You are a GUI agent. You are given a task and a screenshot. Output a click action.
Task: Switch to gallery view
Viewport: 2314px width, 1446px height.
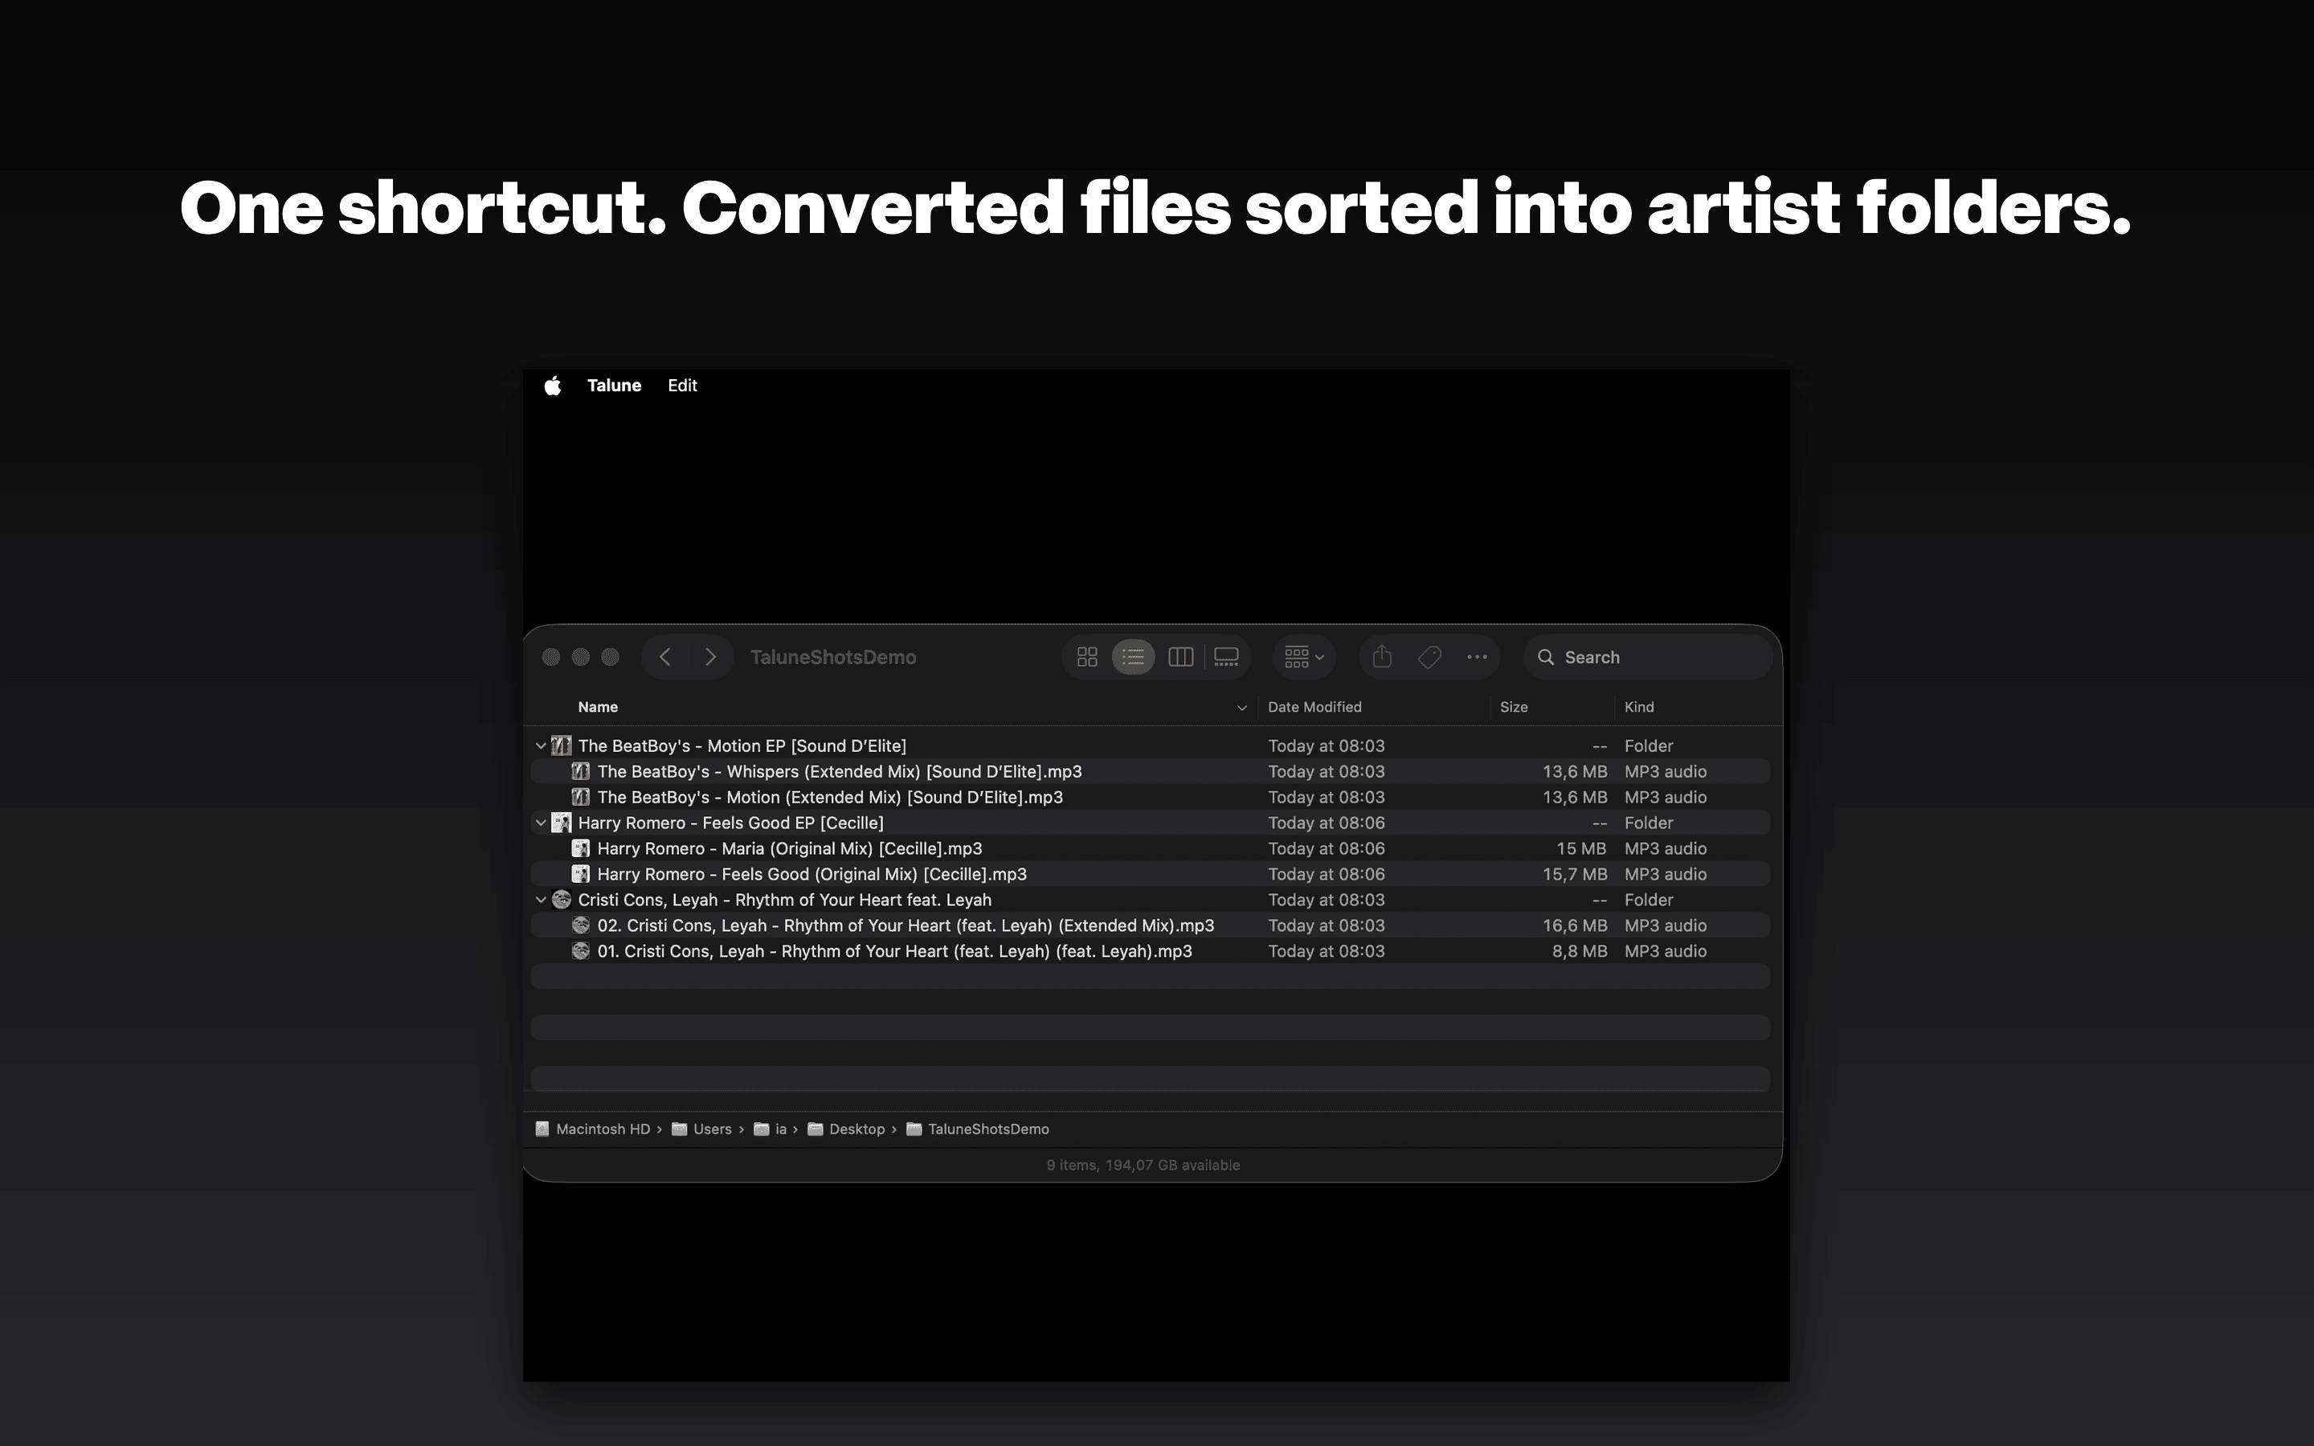pyautogui.click(x=1226, y=657)
